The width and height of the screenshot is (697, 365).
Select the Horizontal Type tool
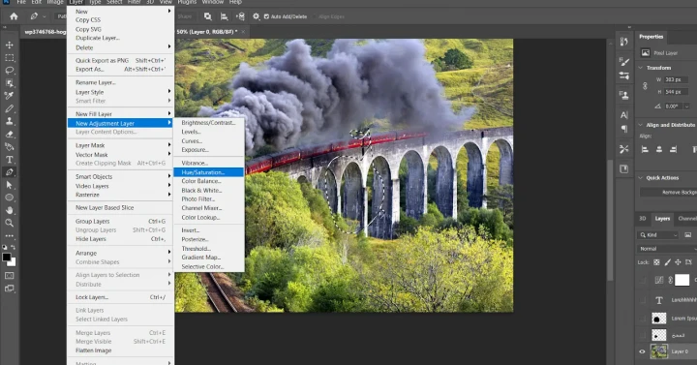10,159
